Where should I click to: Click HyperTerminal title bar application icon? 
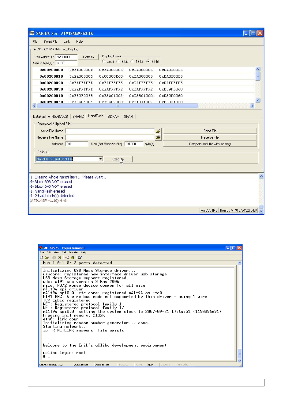(41, 247)
